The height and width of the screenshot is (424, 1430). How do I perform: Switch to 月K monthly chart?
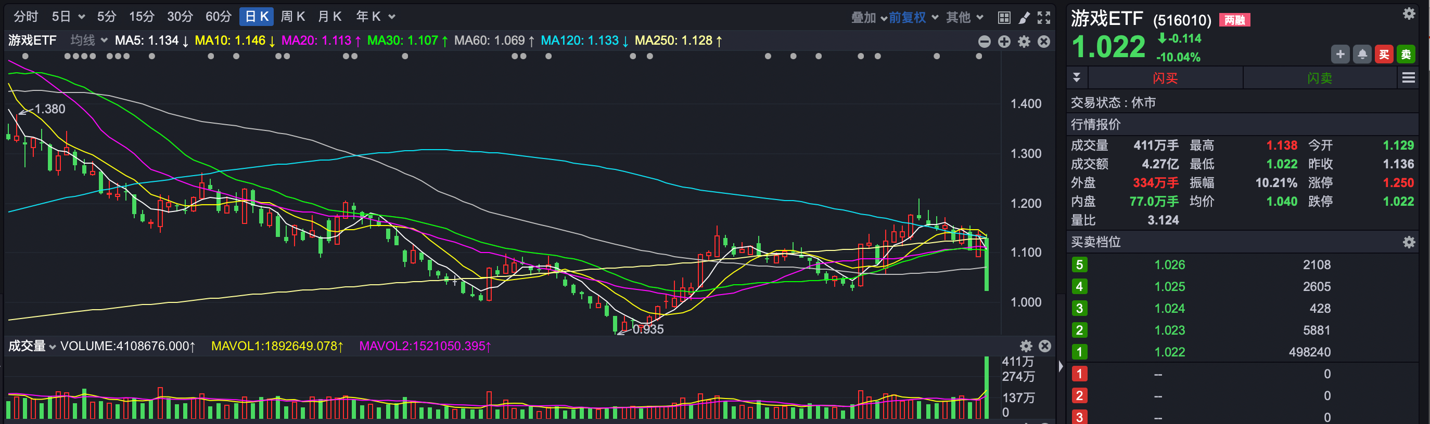point(329,17)
